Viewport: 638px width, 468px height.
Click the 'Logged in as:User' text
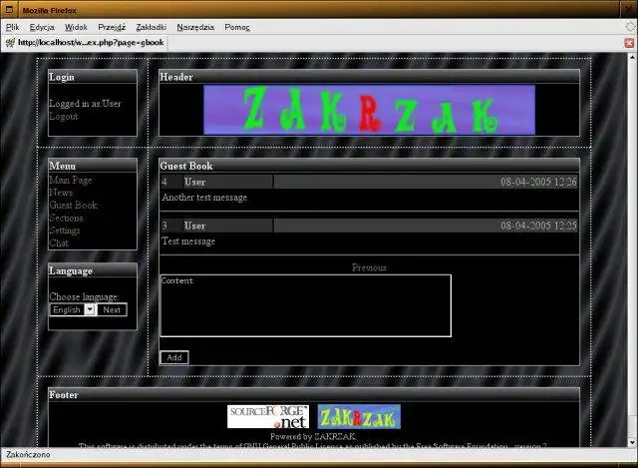click(x=85, y=104)
